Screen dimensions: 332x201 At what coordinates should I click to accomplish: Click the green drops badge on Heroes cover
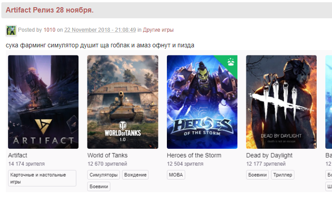click(231, 62)
